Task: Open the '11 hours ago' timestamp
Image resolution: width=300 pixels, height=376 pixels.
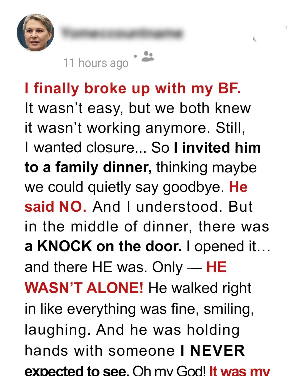Action: click(x=96, y=63)
